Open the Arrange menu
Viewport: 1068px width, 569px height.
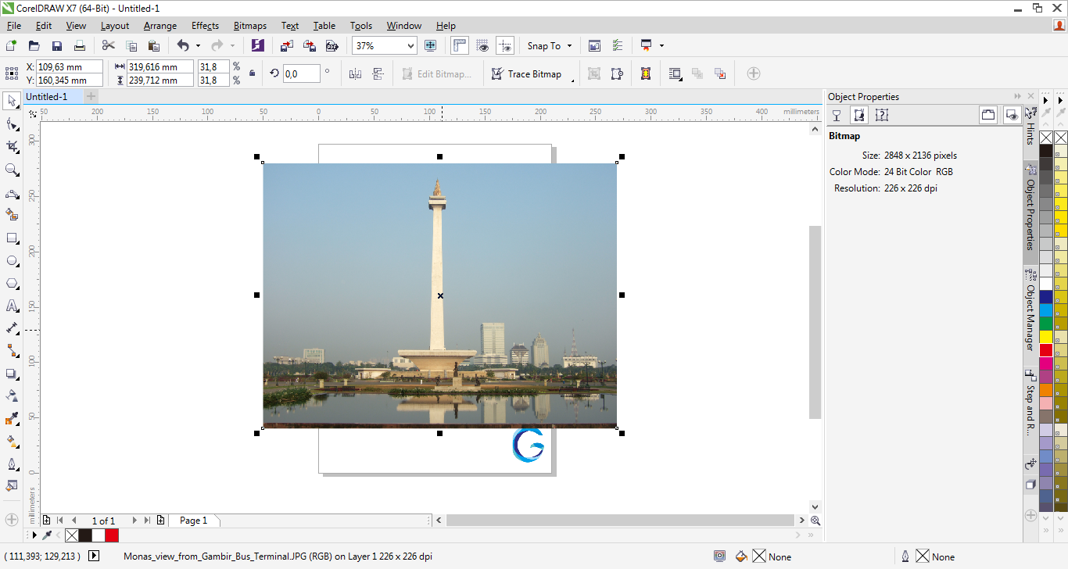point(160,26)
